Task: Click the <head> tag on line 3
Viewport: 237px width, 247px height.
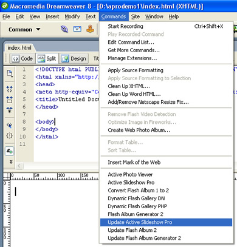Action: pos(45,84)
